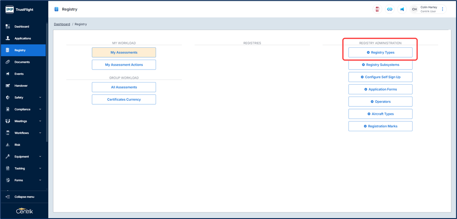Click the link chain icon in header

tap(389, 9)
